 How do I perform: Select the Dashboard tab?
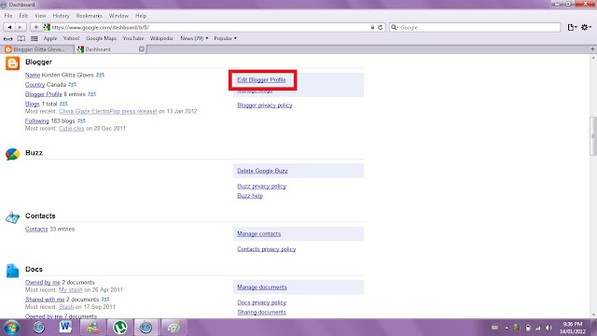point(110,49)
